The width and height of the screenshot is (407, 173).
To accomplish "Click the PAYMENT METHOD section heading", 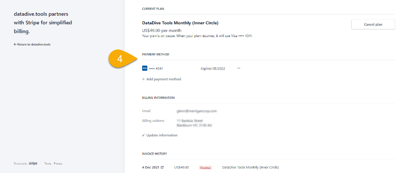I will tap(155, 54).
